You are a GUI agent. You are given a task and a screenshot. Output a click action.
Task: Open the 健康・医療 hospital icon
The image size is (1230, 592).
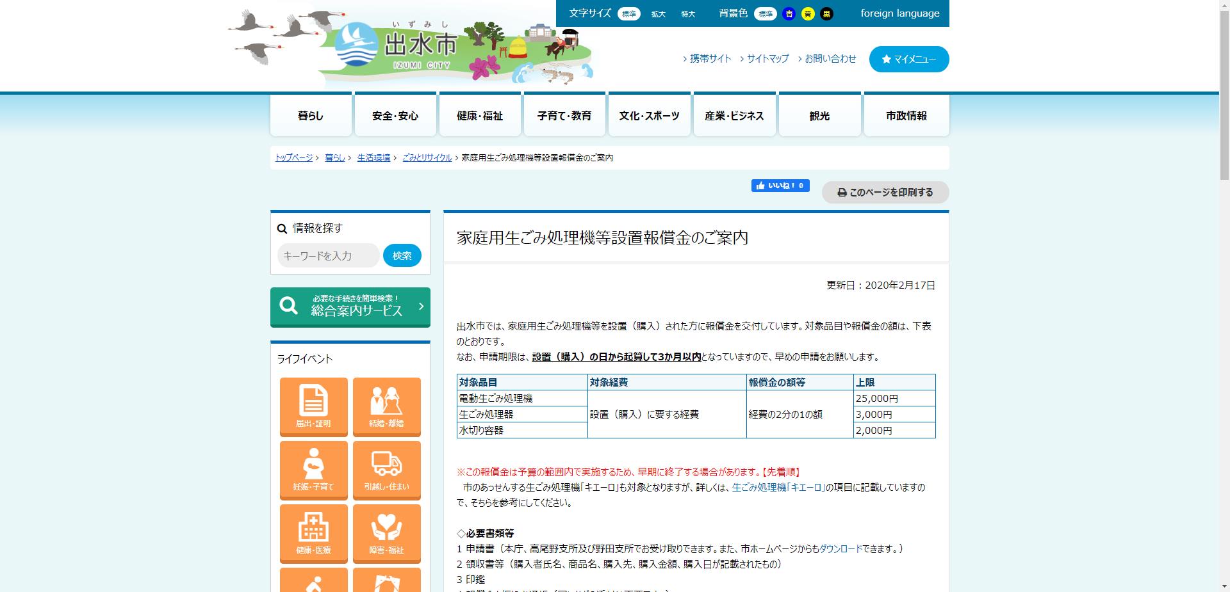pyautogui.click(x=313, y=533)
